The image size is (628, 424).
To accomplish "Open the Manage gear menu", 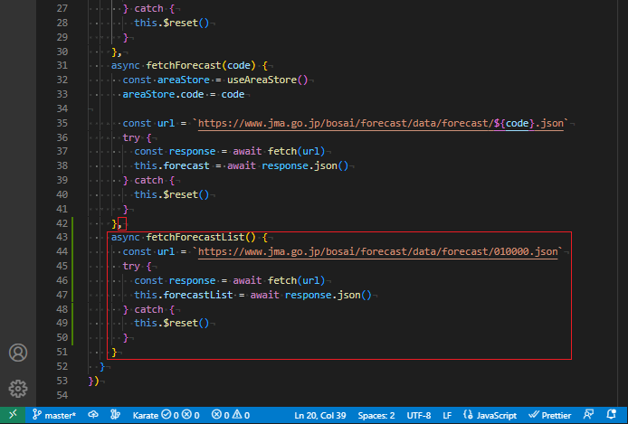I will pyautogui.click(x=18, y=389).
